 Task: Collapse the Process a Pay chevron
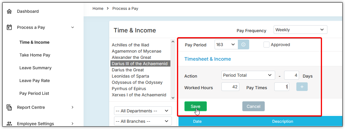[73, 27]
